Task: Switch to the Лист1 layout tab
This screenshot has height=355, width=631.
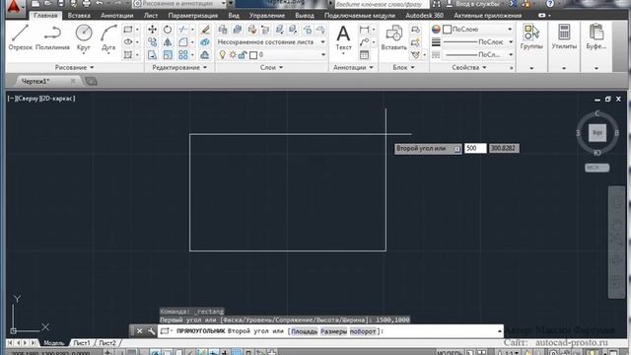Action: coord(82,343)
